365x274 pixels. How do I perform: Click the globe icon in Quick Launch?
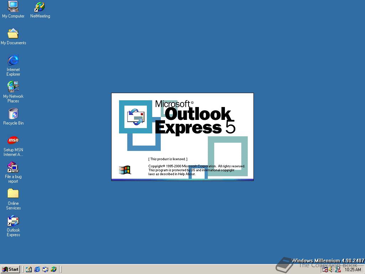53,269
